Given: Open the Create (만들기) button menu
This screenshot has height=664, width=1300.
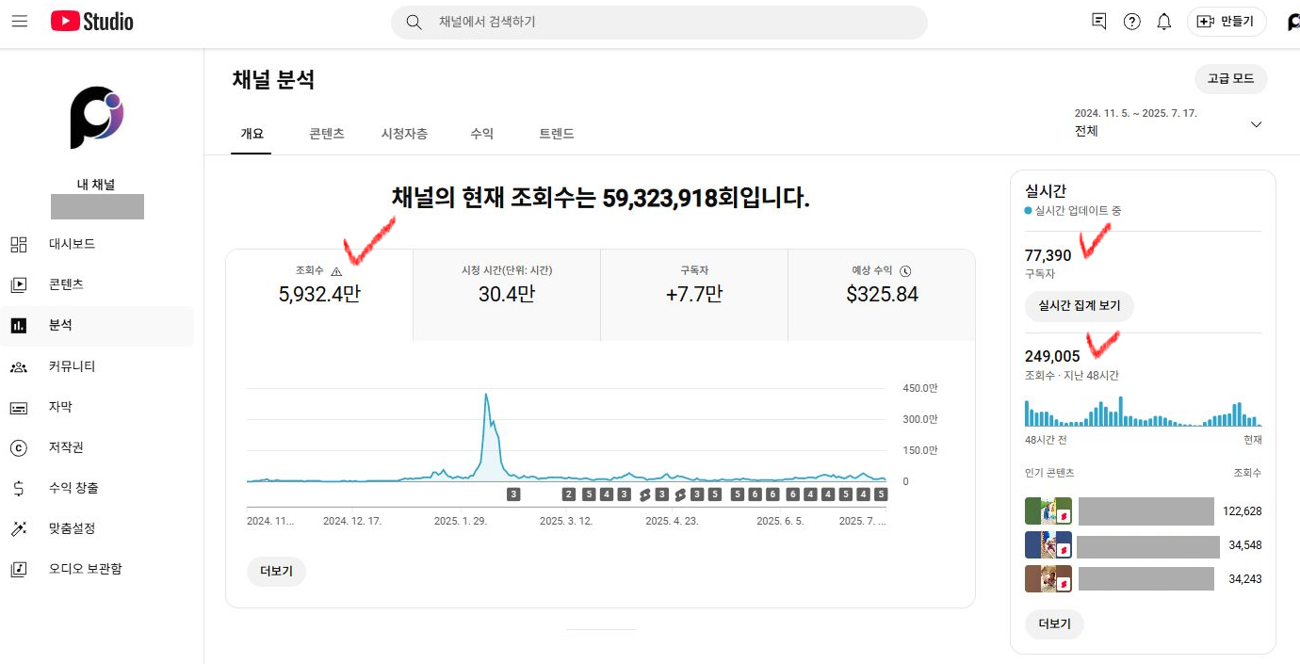Looking at the screenshot, I should (x=1226, y=22).
